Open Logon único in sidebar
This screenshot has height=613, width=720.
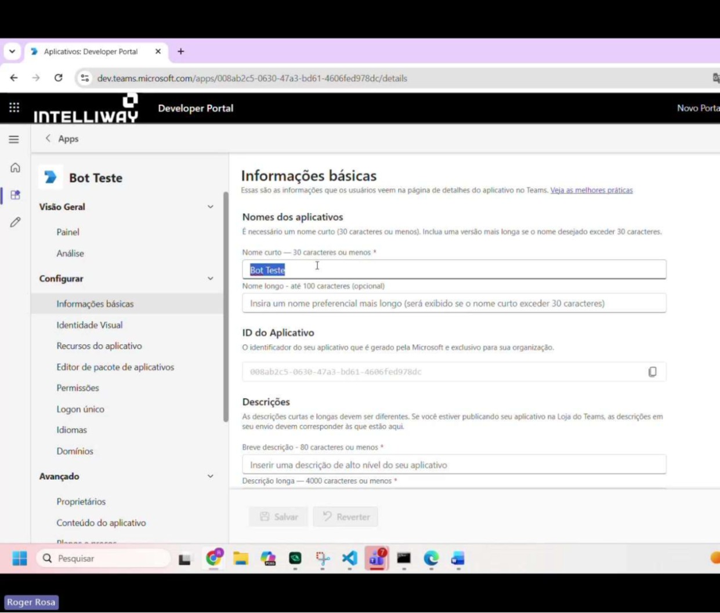[x=81, y=409]
